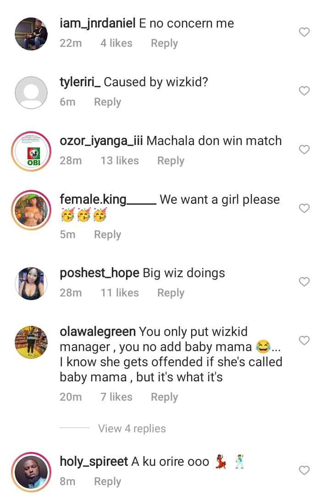The height and width of the screenshot is (497, 330).
Task: Tap poshest_hope's profile photo
Action: tap(31, 283)
